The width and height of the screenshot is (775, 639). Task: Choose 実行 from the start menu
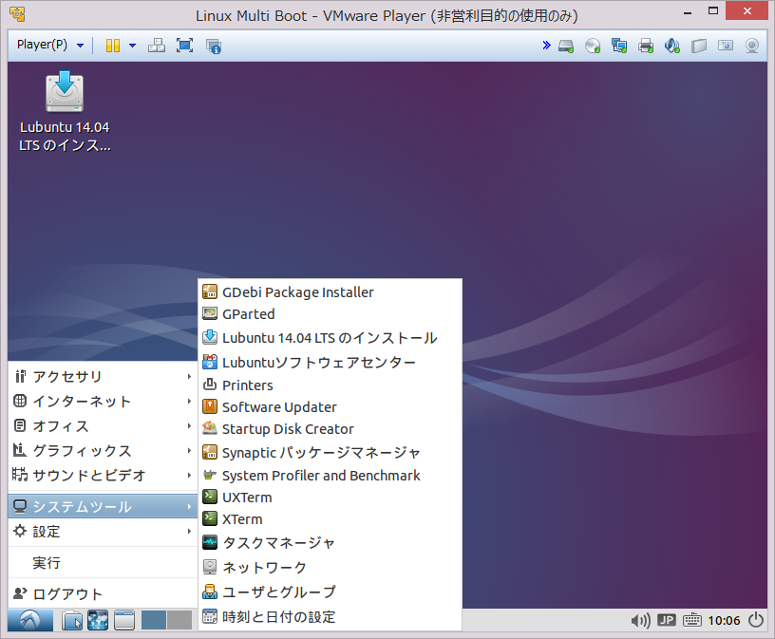coord(103,563)
